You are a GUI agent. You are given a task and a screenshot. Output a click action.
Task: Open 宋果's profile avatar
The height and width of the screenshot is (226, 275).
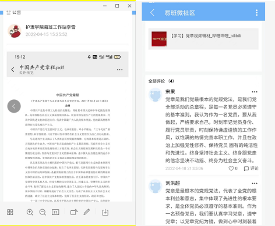(x=156, y=95)
